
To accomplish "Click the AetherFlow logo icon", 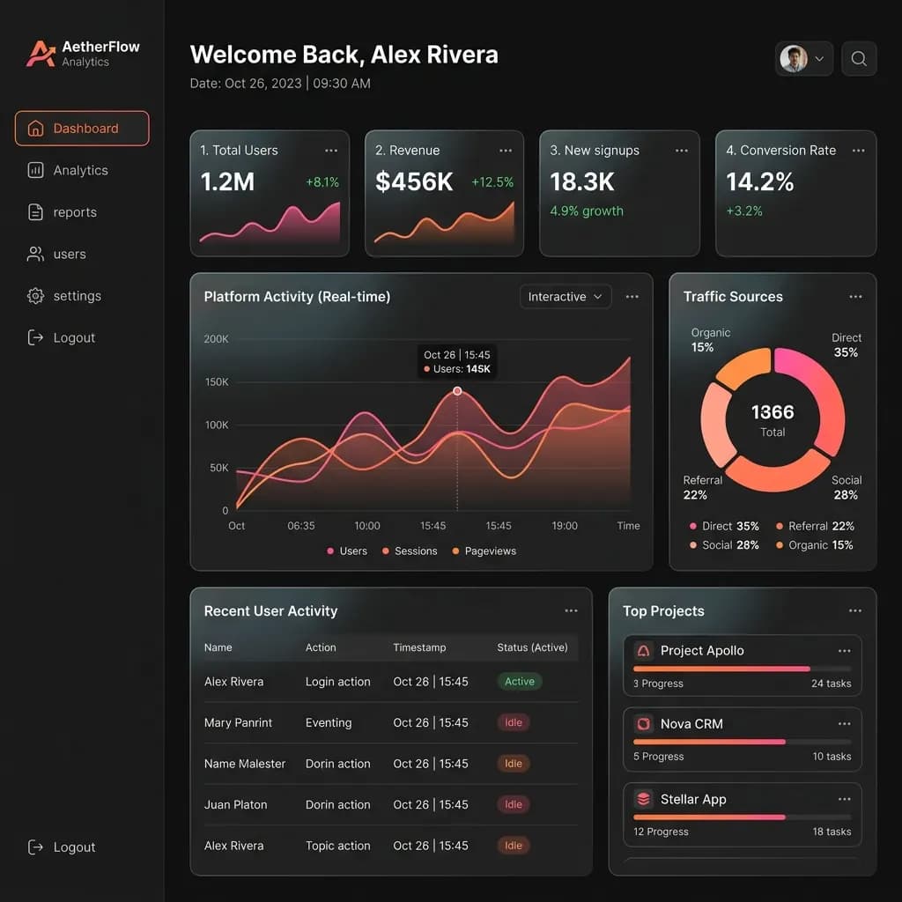I will click(41, 54).
